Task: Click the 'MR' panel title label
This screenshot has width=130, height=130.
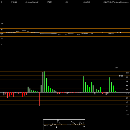Action: coord(116,68)
